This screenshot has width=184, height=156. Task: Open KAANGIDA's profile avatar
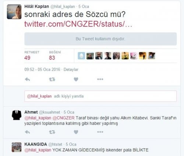[x=17, y=147]
